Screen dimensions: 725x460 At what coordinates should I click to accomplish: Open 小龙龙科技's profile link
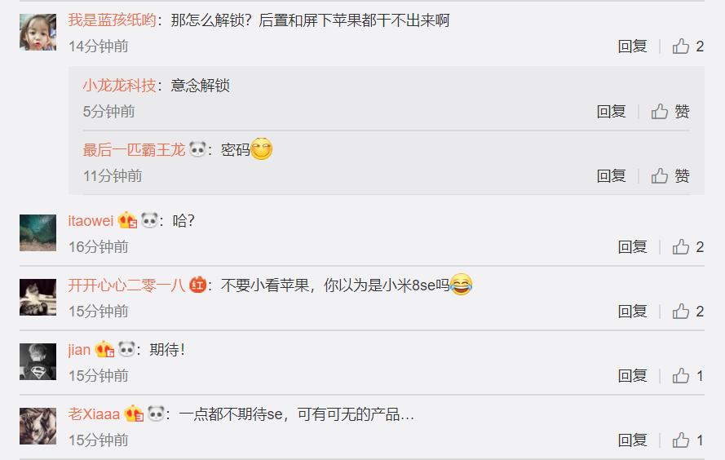[119, 86]
